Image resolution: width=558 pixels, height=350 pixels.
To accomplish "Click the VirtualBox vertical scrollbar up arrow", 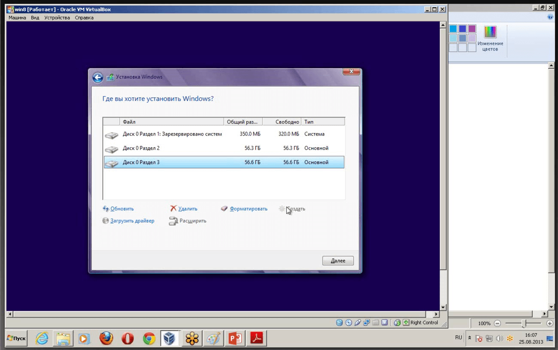I will tap(443, 25).
